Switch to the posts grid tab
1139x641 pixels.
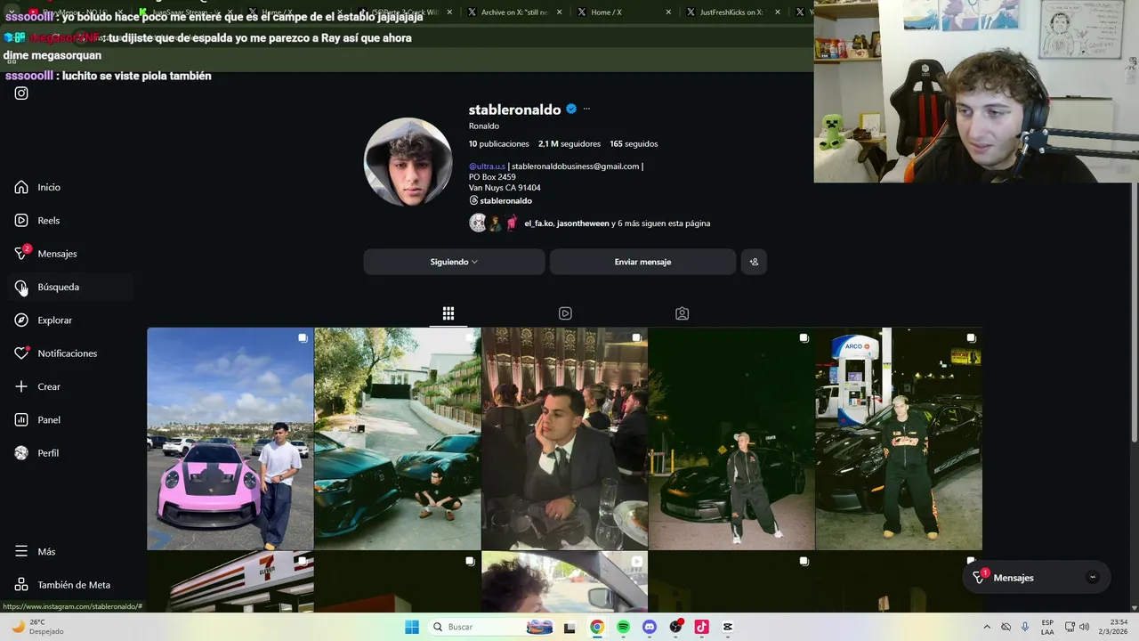448,313
